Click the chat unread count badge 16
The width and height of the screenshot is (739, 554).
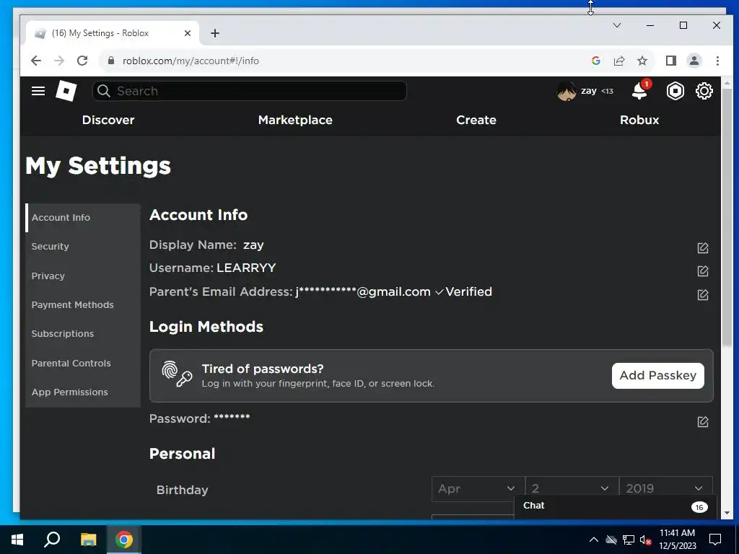[699, 507]
